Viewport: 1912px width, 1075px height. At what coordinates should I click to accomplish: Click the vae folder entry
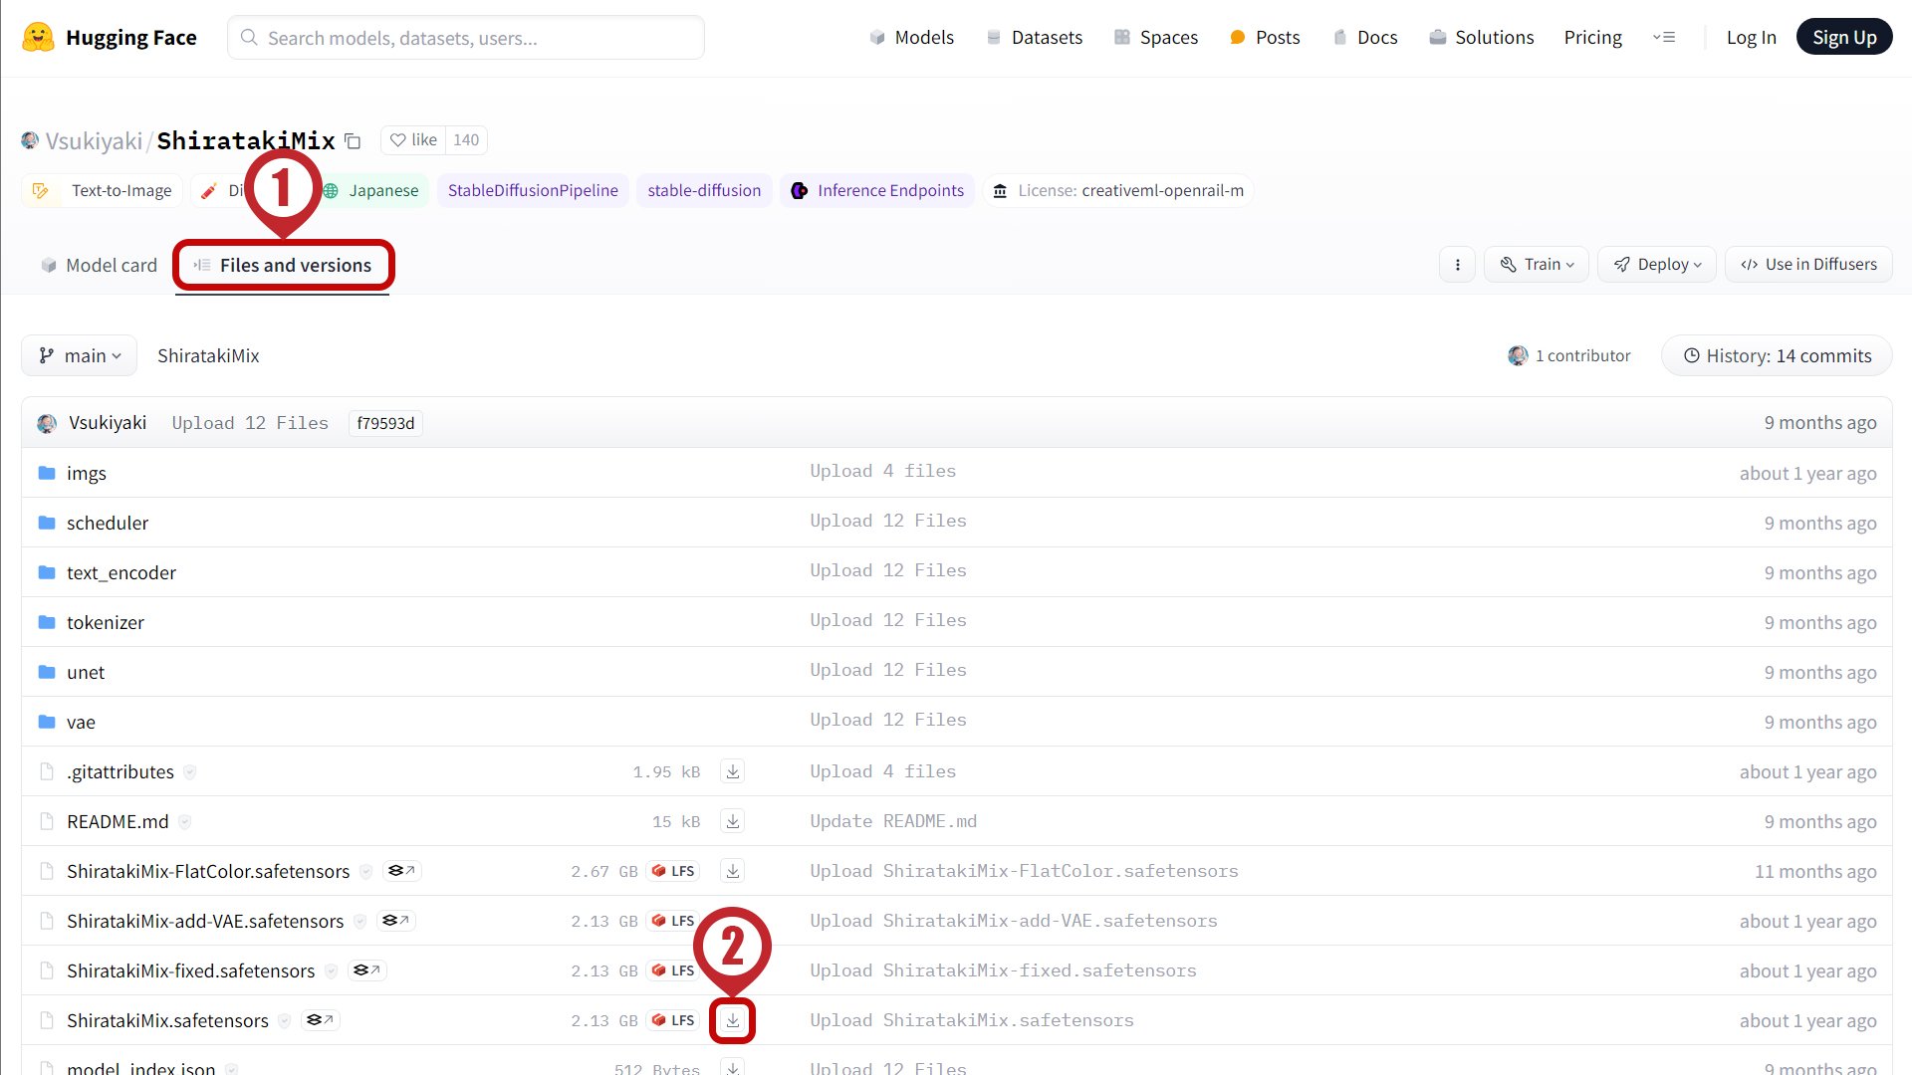[x=80, y=721]
